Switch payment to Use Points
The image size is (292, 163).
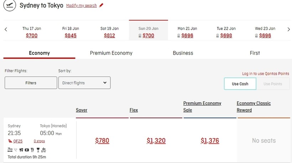click(x=273, y=84)
